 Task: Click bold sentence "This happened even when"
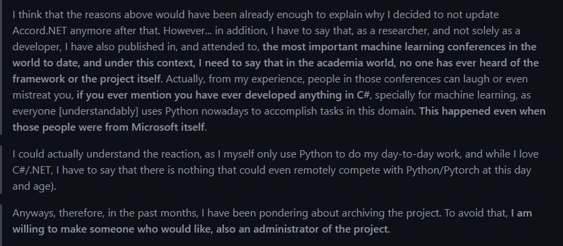tap(482, 111)
